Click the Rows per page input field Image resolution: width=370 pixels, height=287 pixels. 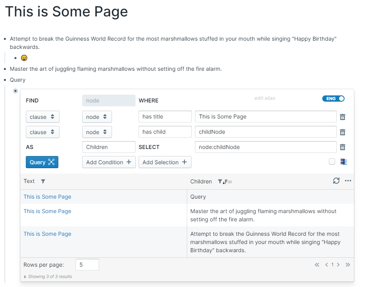(87, 265)
